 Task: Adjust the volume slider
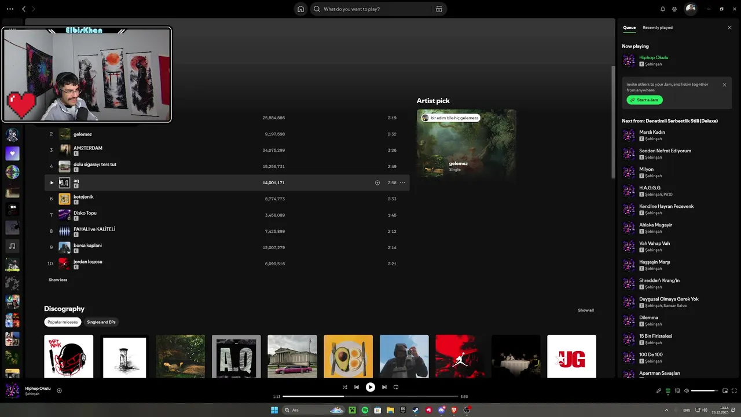coord(704,390)
